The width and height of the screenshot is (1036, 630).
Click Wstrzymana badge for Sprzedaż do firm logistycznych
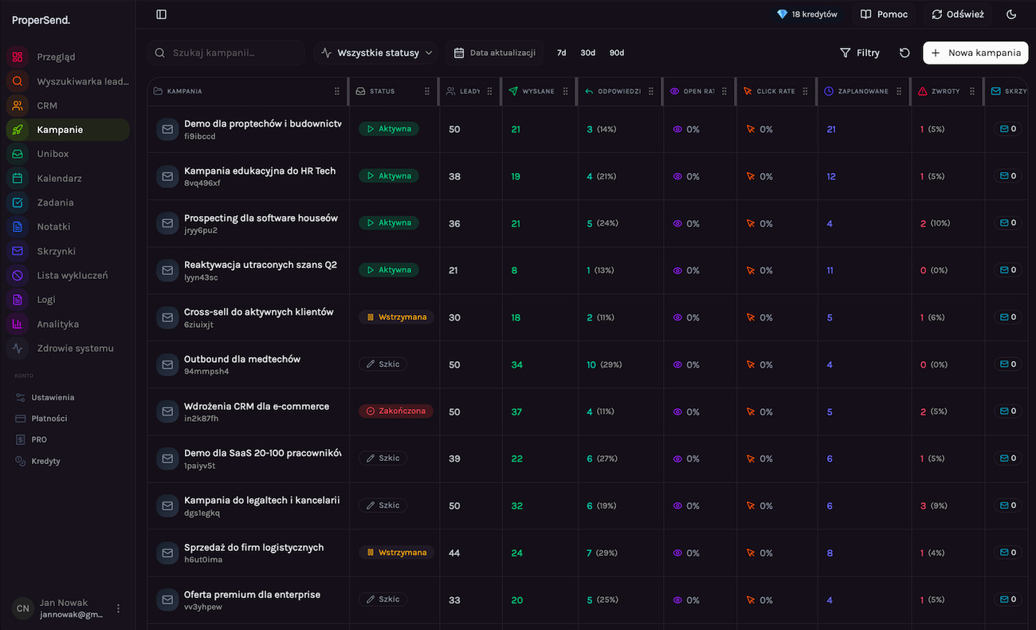click(x=396, y=552)
